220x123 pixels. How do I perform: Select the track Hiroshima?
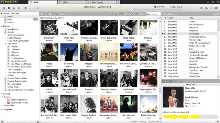[194, 31]
